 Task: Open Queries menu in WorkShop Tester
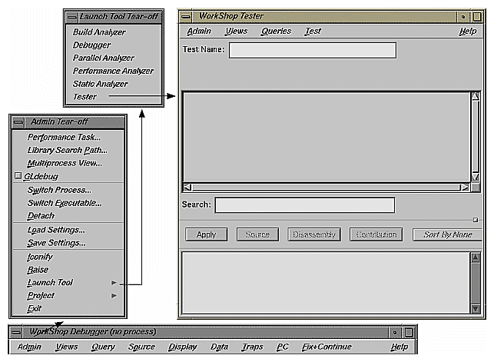click(x=276, y=31)
